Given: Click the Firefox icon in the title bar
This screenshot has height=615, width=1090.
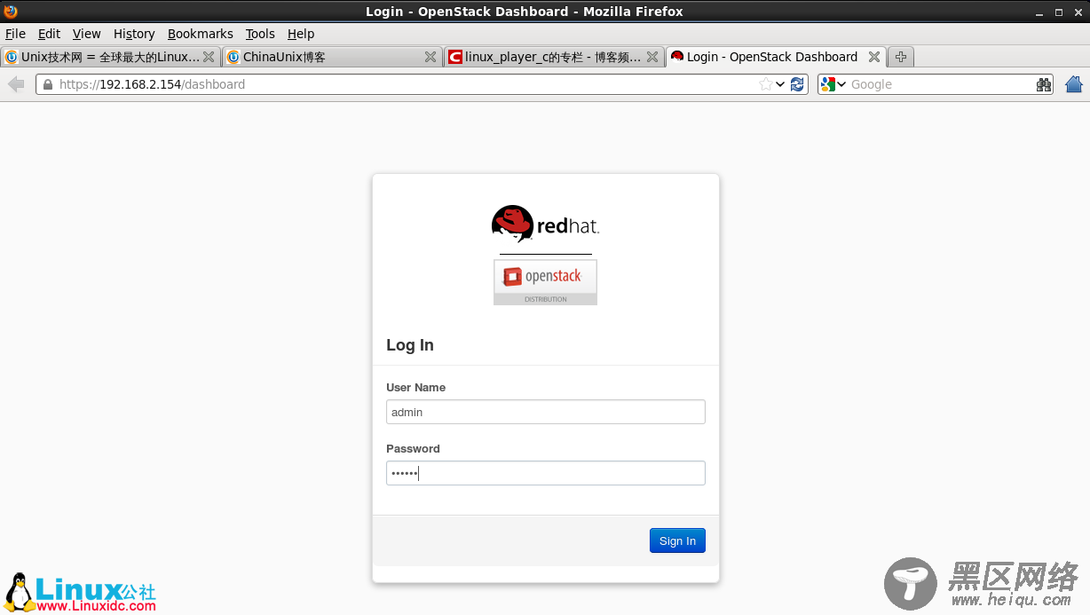Looking at the screenshot, I should (11, 12).
